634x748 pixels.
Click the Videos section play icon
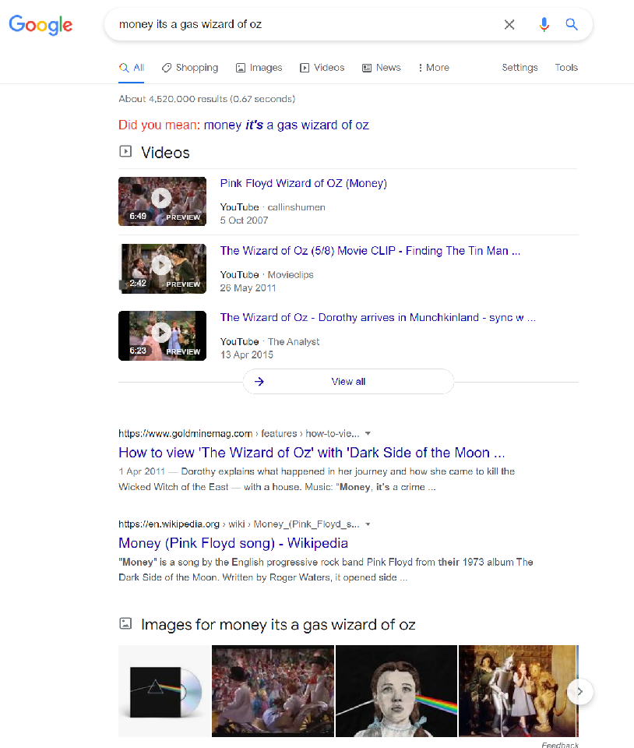[125, 152]
